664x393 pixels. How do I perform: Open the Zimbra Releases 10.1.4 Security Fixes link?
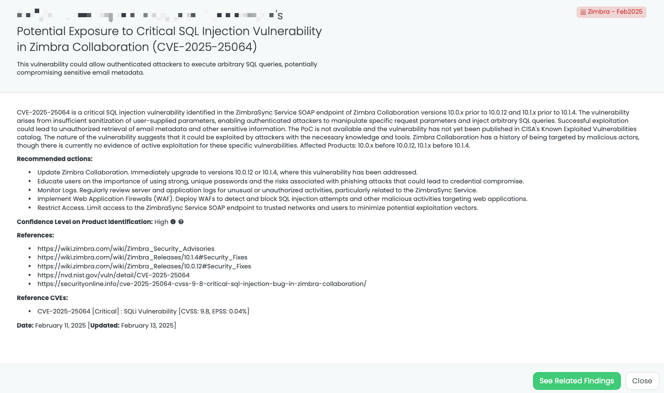142,257
